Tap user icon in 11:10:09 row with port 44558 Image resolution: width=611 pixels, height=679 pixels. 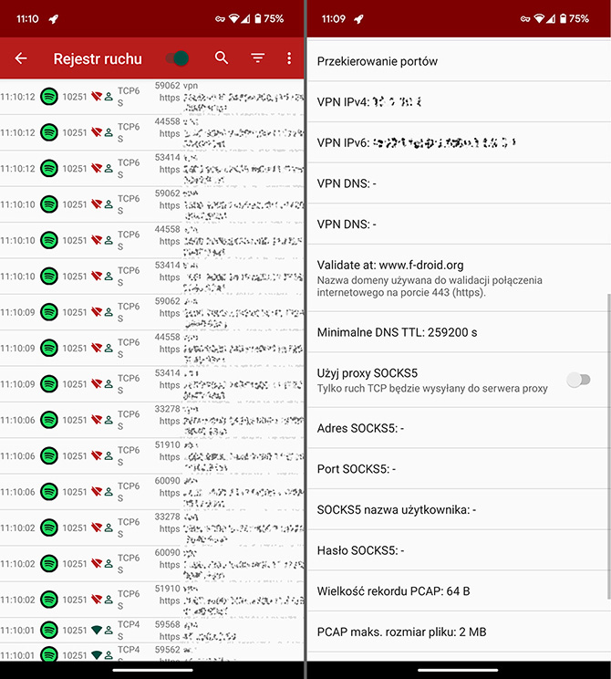(x=109, y=348)
